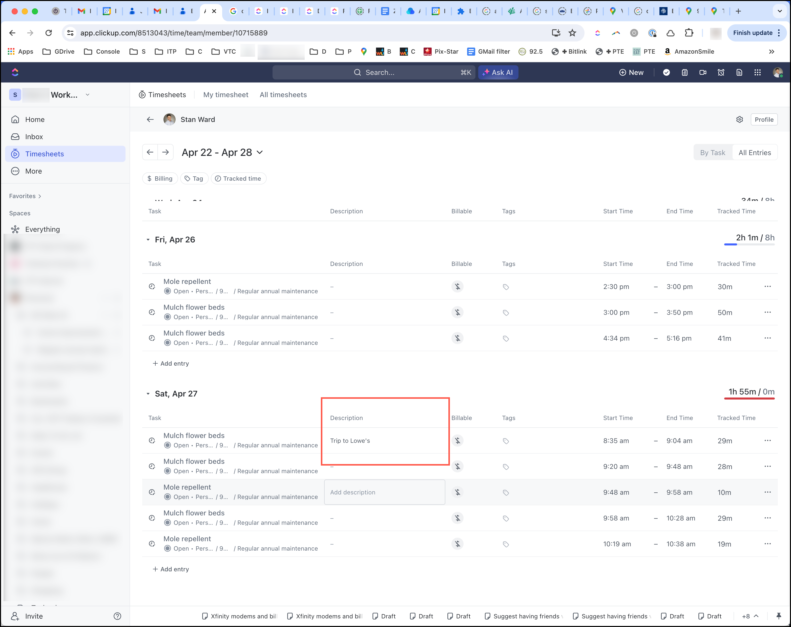Toggle billable on 9:58 am Mulch flower beds entry
This screenshot has width=791, height=627.
click(457, 518)
